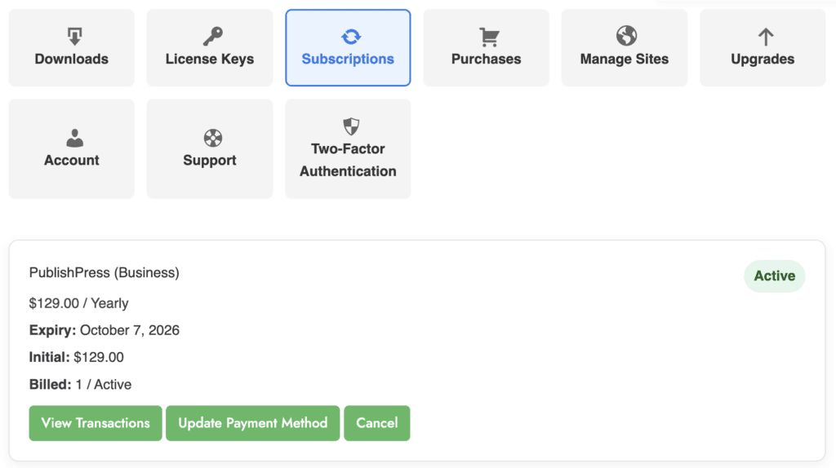Click the globe icon for Manage Sites
The width and height of the screenshot is (836, 468).
click(626, 36)
